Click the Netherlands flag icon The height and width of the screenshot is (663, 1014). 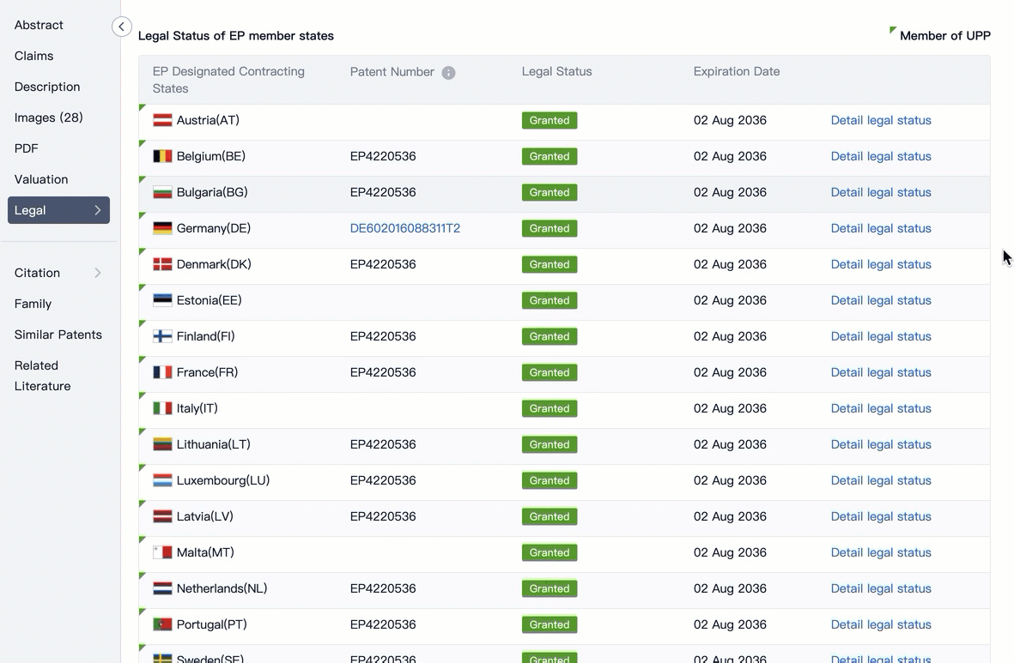[x=162, y=589]
